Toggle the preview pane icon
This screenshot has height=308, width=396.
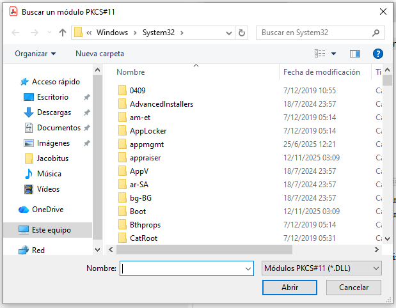pyautogui.click(x=355, y=54)
